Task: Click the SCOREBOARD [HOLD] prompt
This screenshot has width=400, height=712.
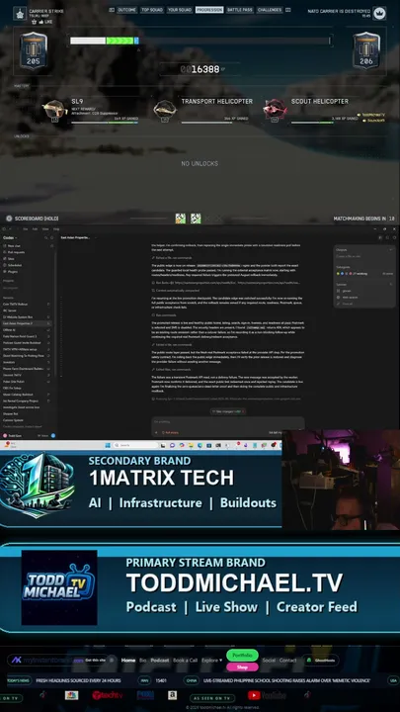Action: [x=33, y=219]
